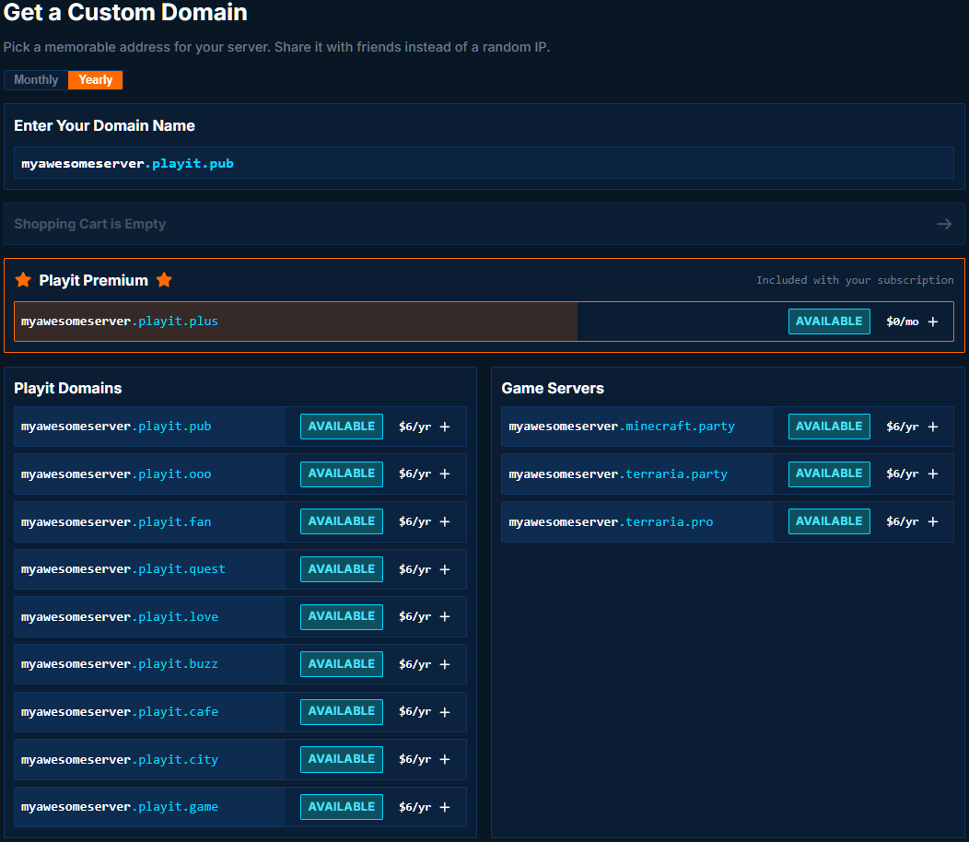Click the domain name input field
The image size is (969, 842).
pos(484,163)
